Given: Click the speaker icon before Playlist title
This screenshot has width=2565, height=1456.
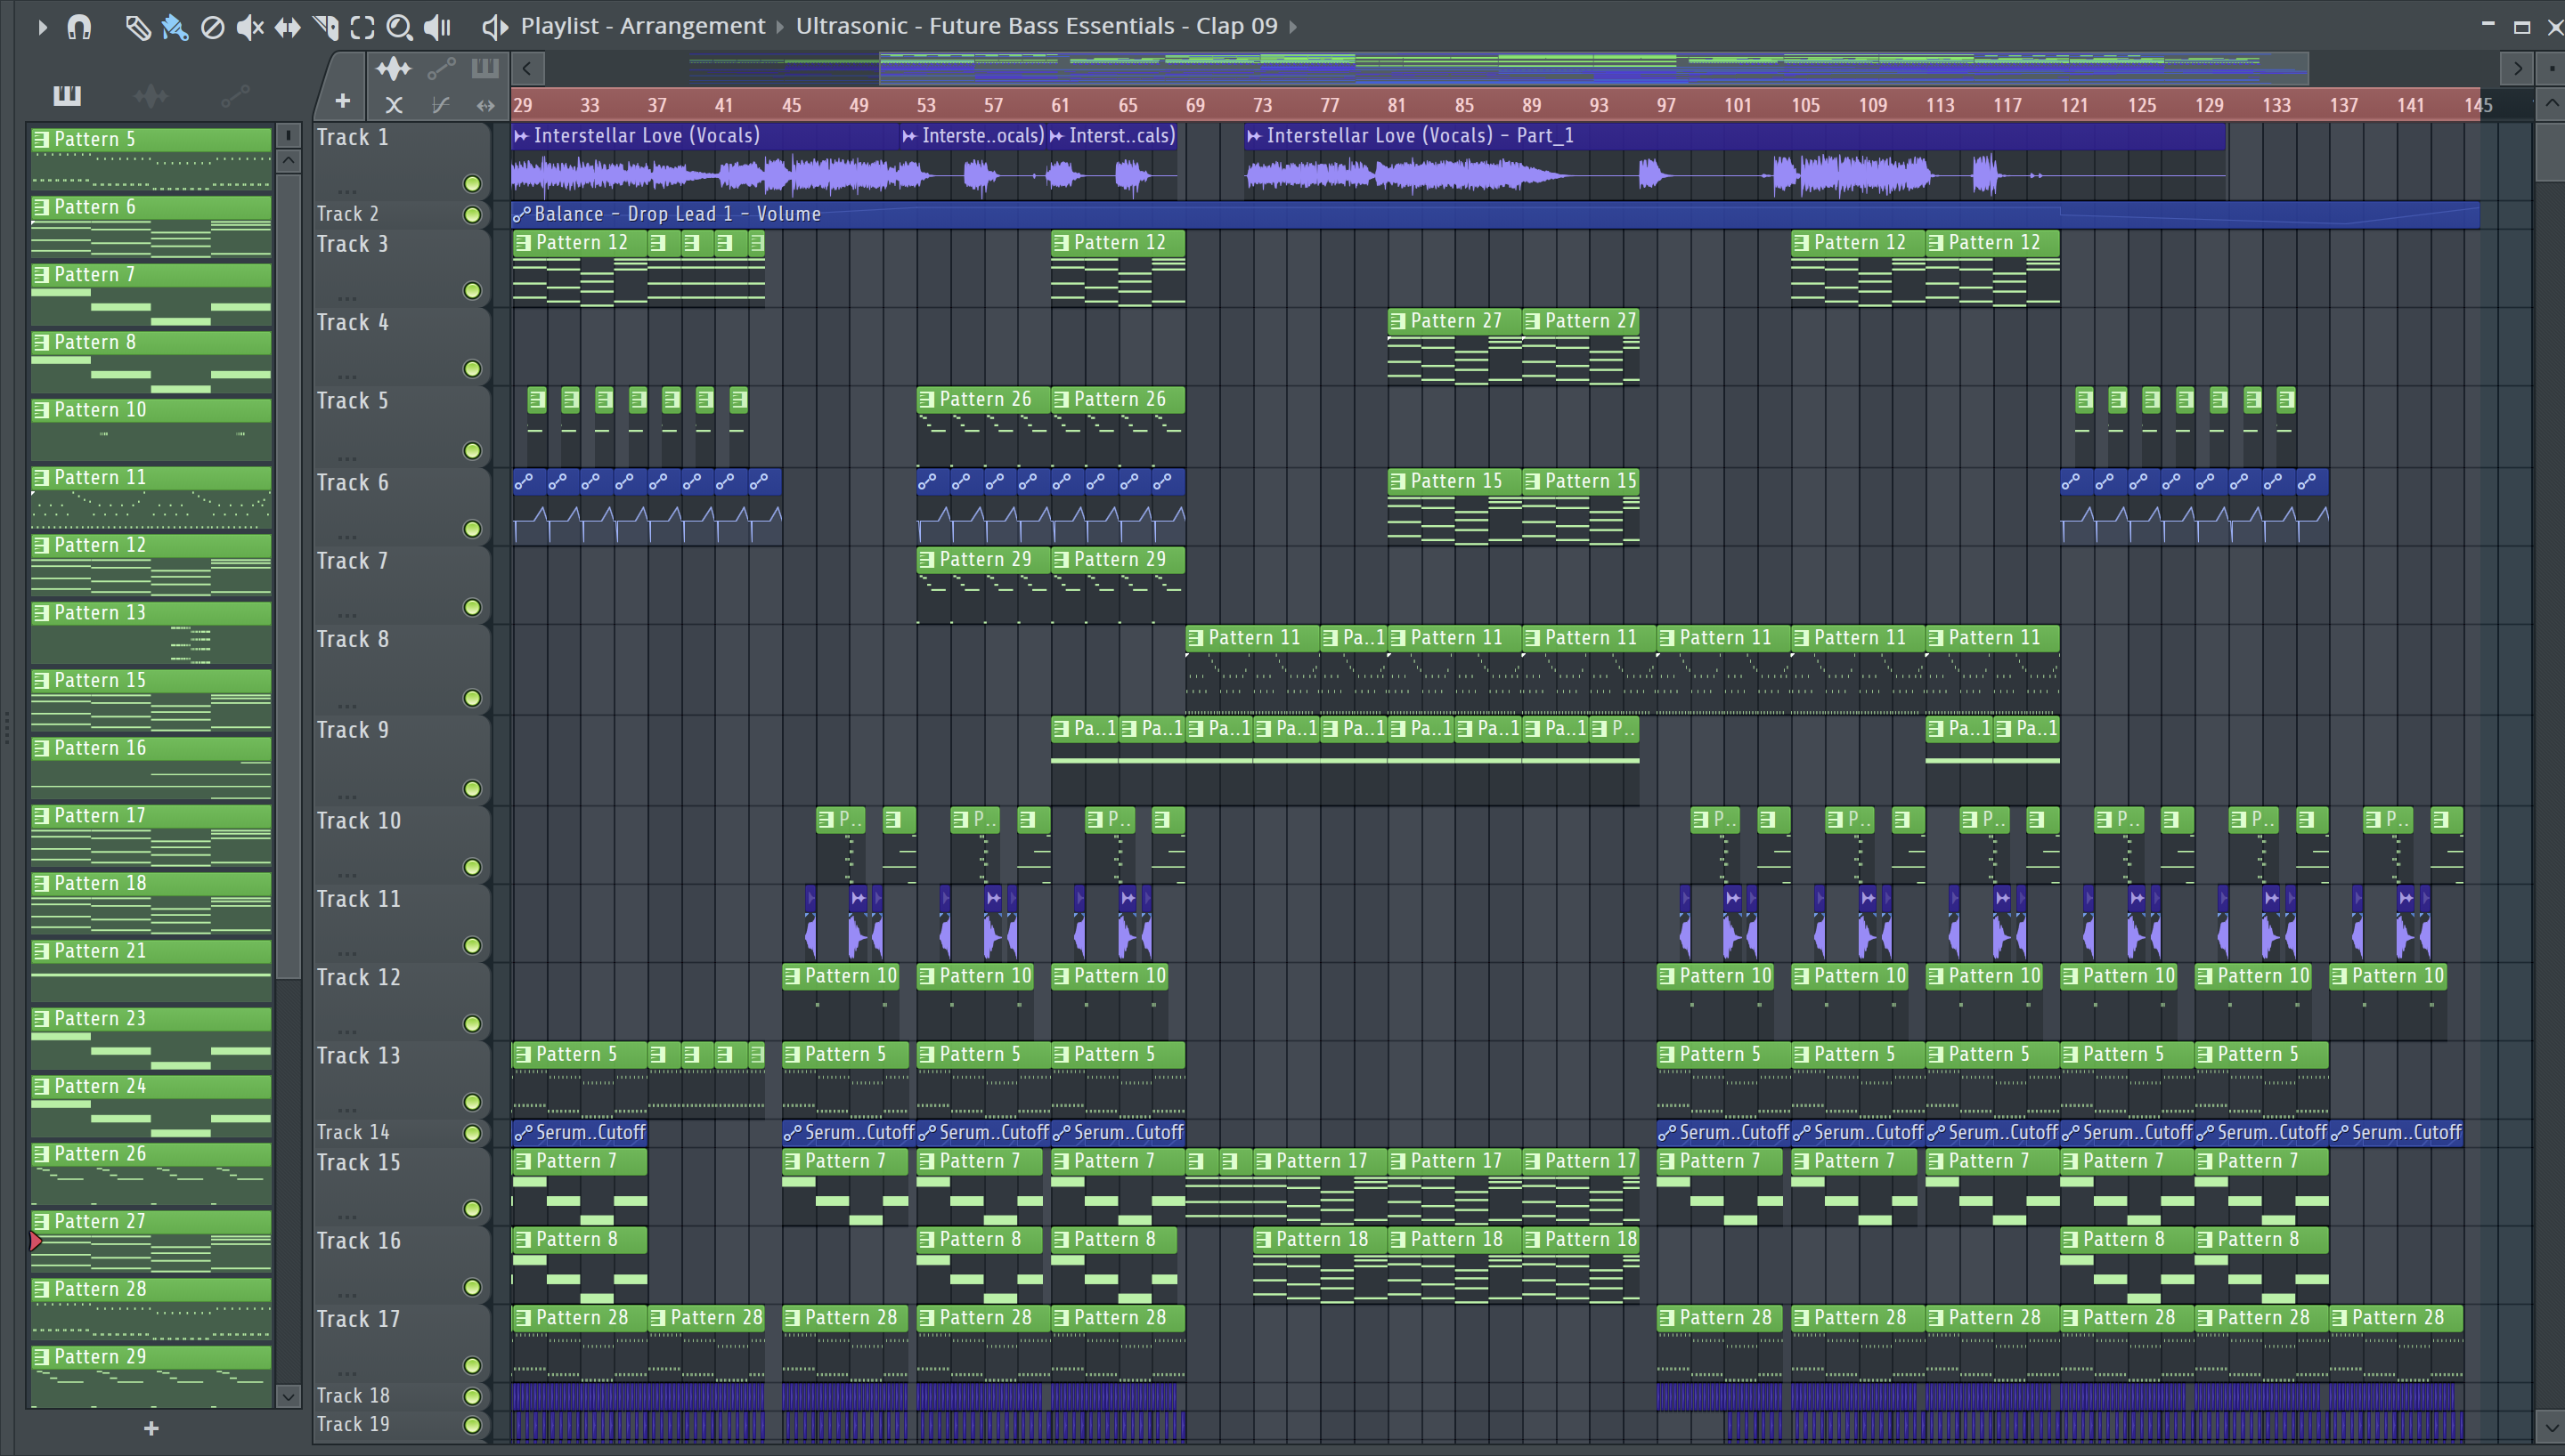Looking at the screenshot, I should [494, 27].
